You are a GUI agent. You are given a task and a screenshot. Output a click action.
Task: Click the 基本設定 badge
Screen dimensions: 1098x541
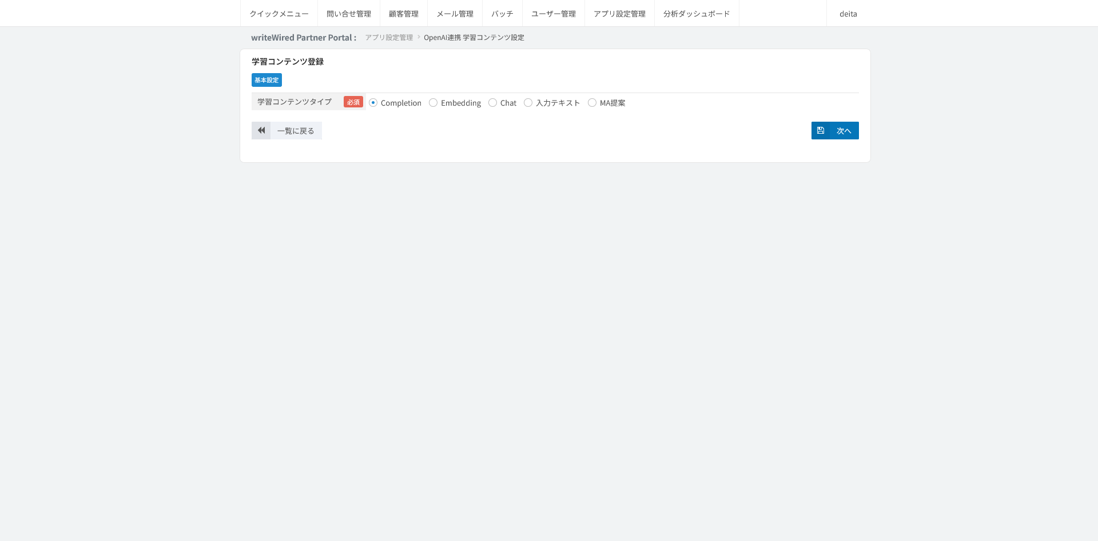(266, 80)
